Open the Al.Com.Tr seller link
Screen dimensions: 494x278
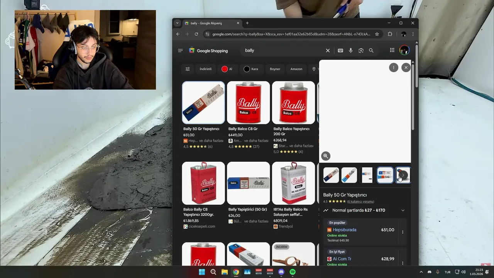pyautogui.click(x=342, y=259)
